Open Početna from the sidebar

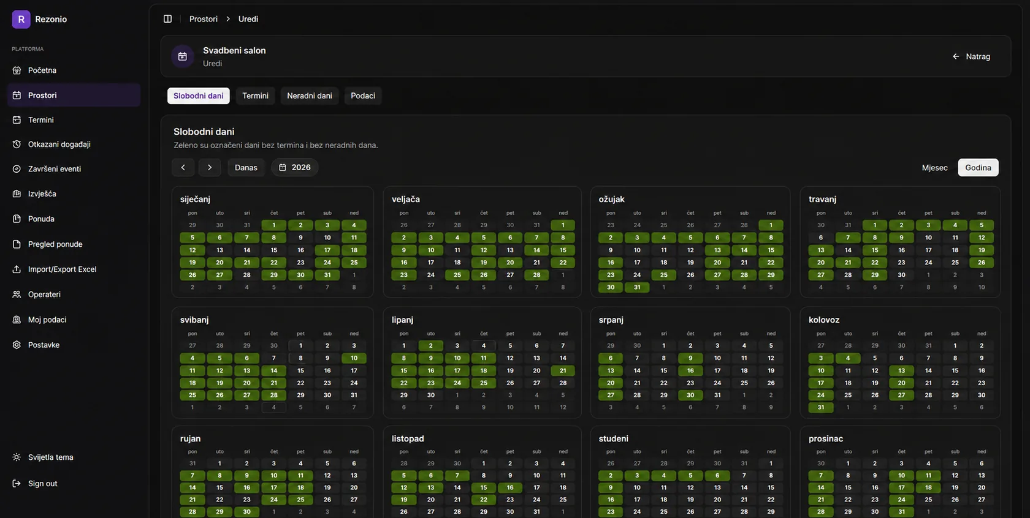point(74,70)
